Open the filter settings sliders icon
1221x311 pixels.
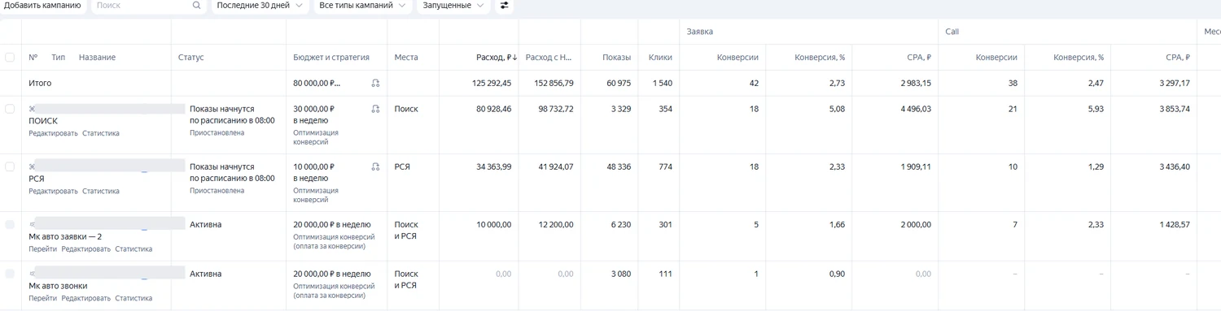505,6
